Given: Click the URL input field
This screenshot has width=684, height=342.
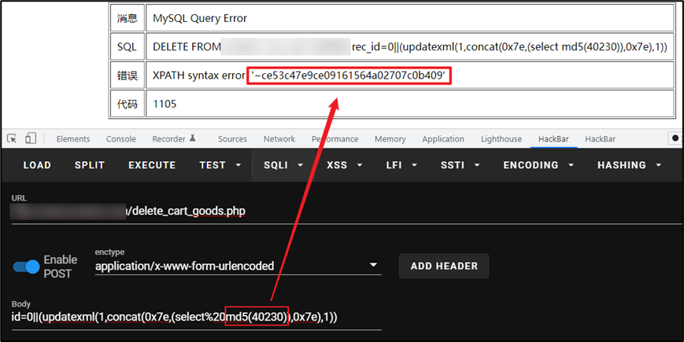Looking at the screenshot, I should point(347,211).
